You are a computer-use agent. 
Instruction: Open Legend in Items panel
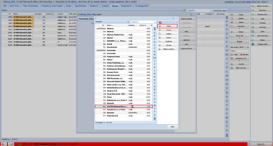click(240, 64)
